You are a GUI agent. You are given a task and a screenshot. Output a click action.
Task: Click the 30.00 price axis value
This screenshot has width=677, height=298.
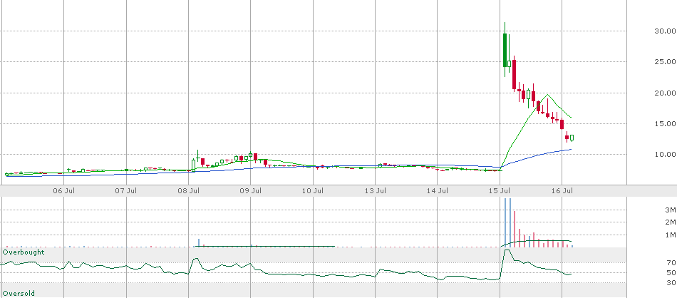[665, 31]
